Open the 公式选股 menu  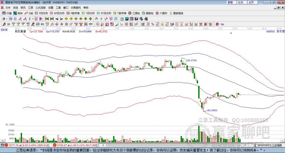coord(41,7)
